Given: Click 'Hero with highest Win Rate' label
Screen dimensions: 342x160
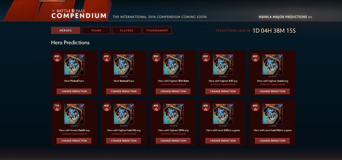Looking at the screenshot, I should (x=173, y=81).
